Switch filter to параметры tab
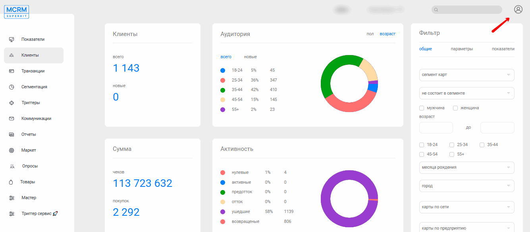 [462, 49]
